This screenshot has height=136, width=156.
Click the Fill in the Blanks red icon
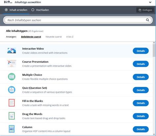pos(12,103)
